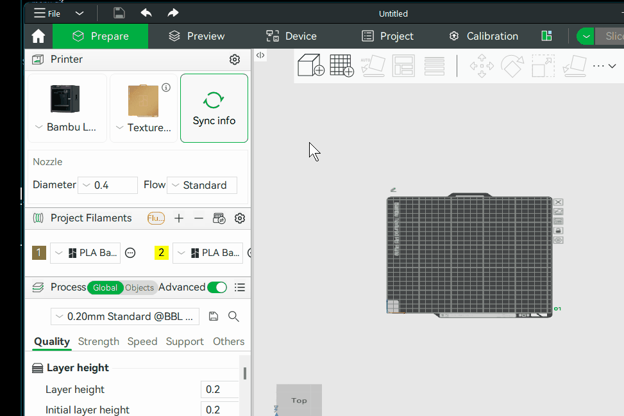Collapse the sidebar with the arrow handle
Image resolution: width=624 pixels, height=416 pixels.
coord(260,55)
